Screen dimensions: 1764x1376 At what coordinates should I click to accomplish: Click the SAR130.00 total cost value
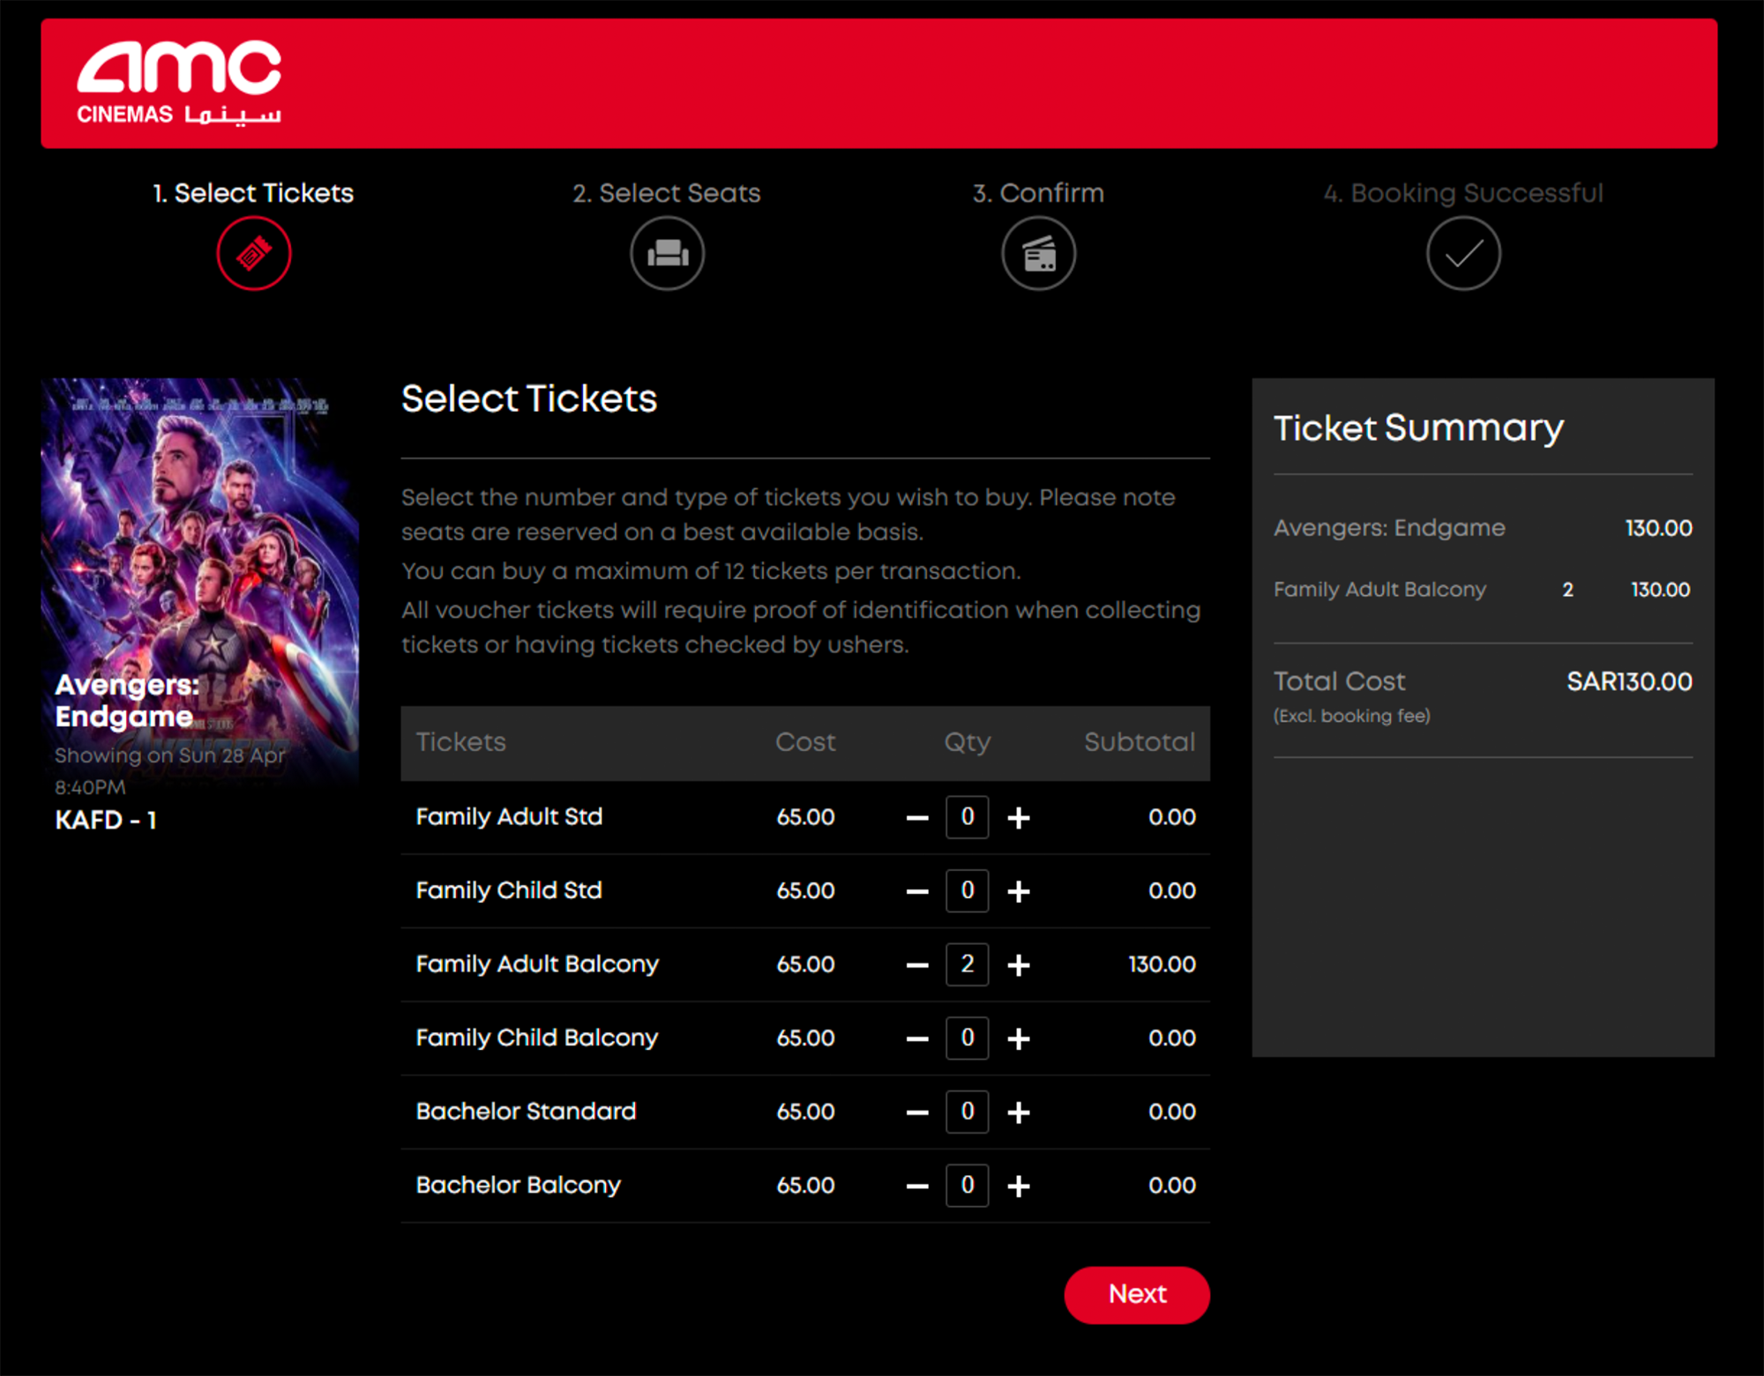coord(1629,681)
